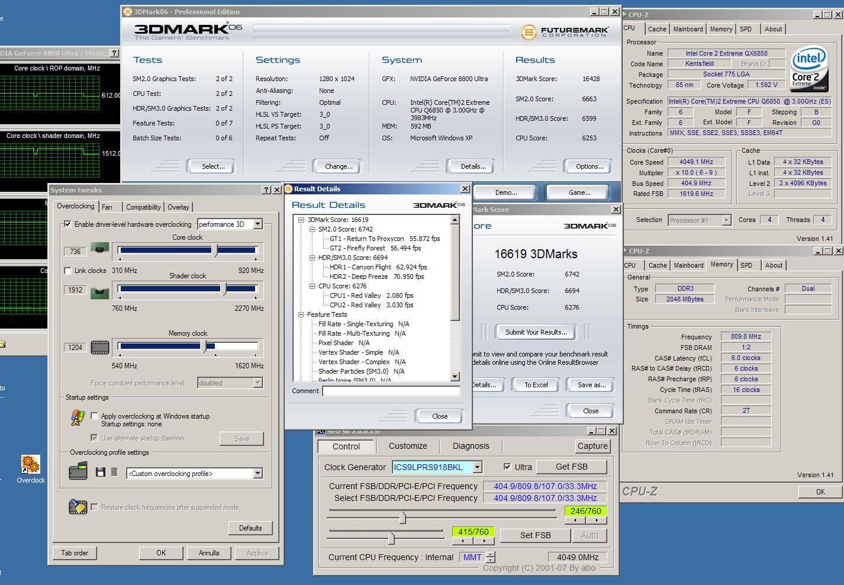
Task: Click the memory clock chip icon
Action: [100, 348]
